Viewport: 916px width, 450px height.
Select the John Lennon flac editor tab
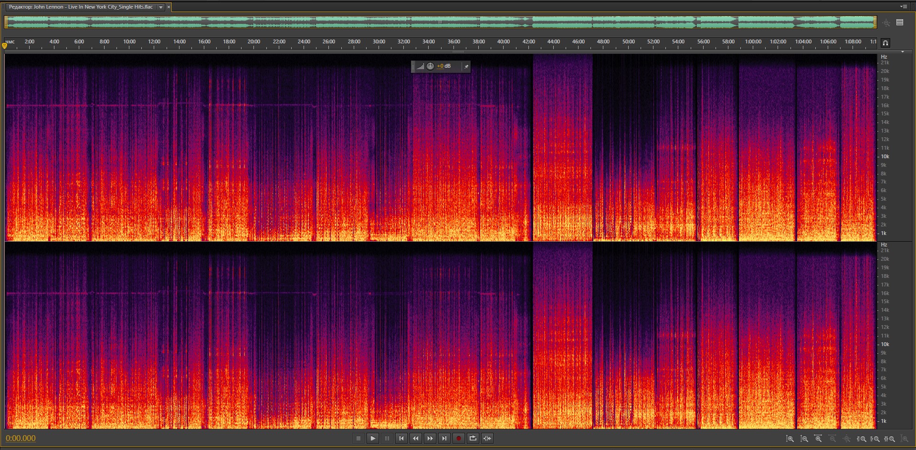pyautogui.click(x=81, y=7)
